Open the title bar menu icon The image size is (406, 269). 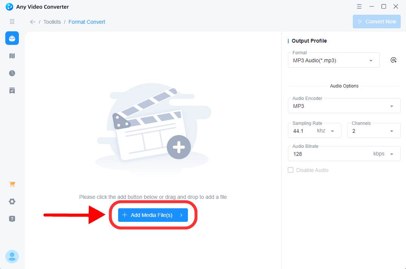pos(359,6)
